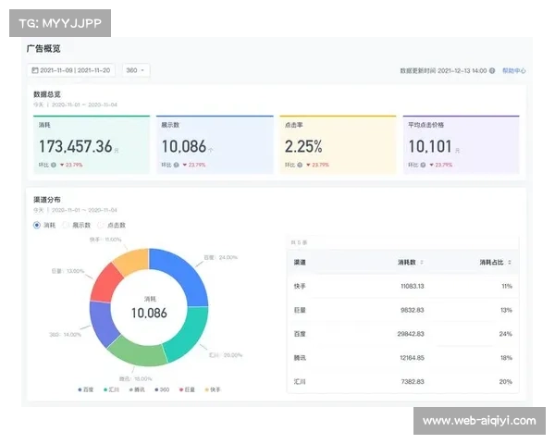Image resolution: width=555 pixels, height=444 pixels.
Task: Select the 消耗 radio button
Action: point(37,225)
